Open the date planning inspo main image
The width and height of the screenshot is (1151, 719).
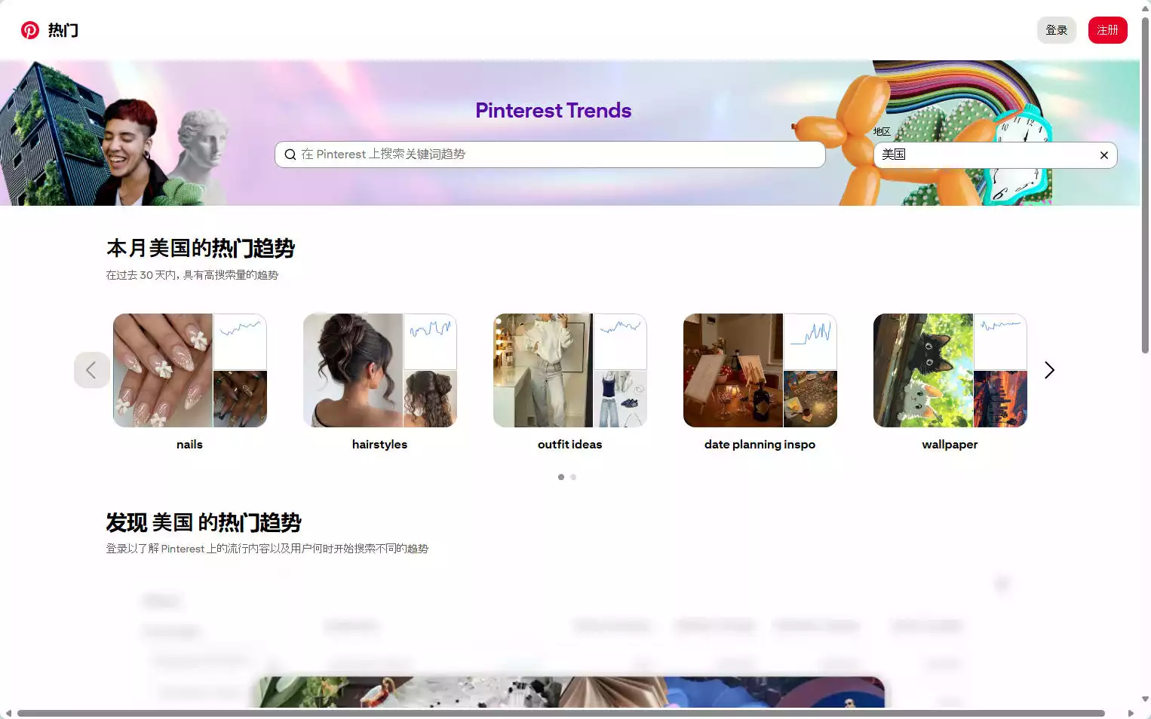tap(733, 370)
